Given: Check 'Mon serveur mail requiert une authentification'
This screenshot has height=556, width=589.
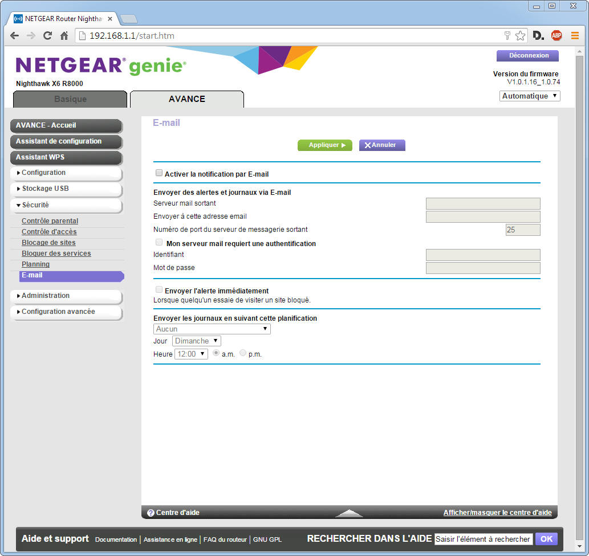Looking at the screenshot, I should [159, 243].
